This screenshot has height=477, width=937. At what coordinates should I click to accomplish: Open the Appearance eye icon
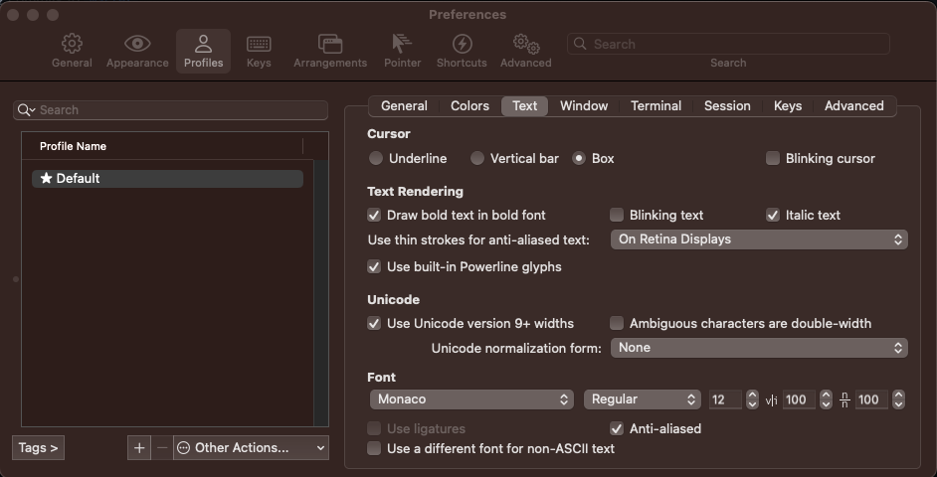[x=137, y=44]
